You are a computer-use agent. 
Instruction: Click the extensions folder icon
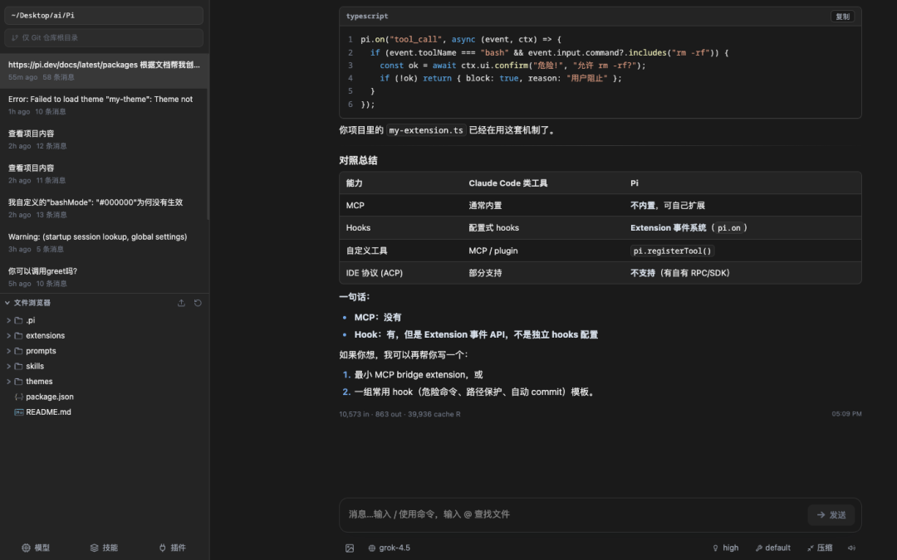tap(18, 335)
